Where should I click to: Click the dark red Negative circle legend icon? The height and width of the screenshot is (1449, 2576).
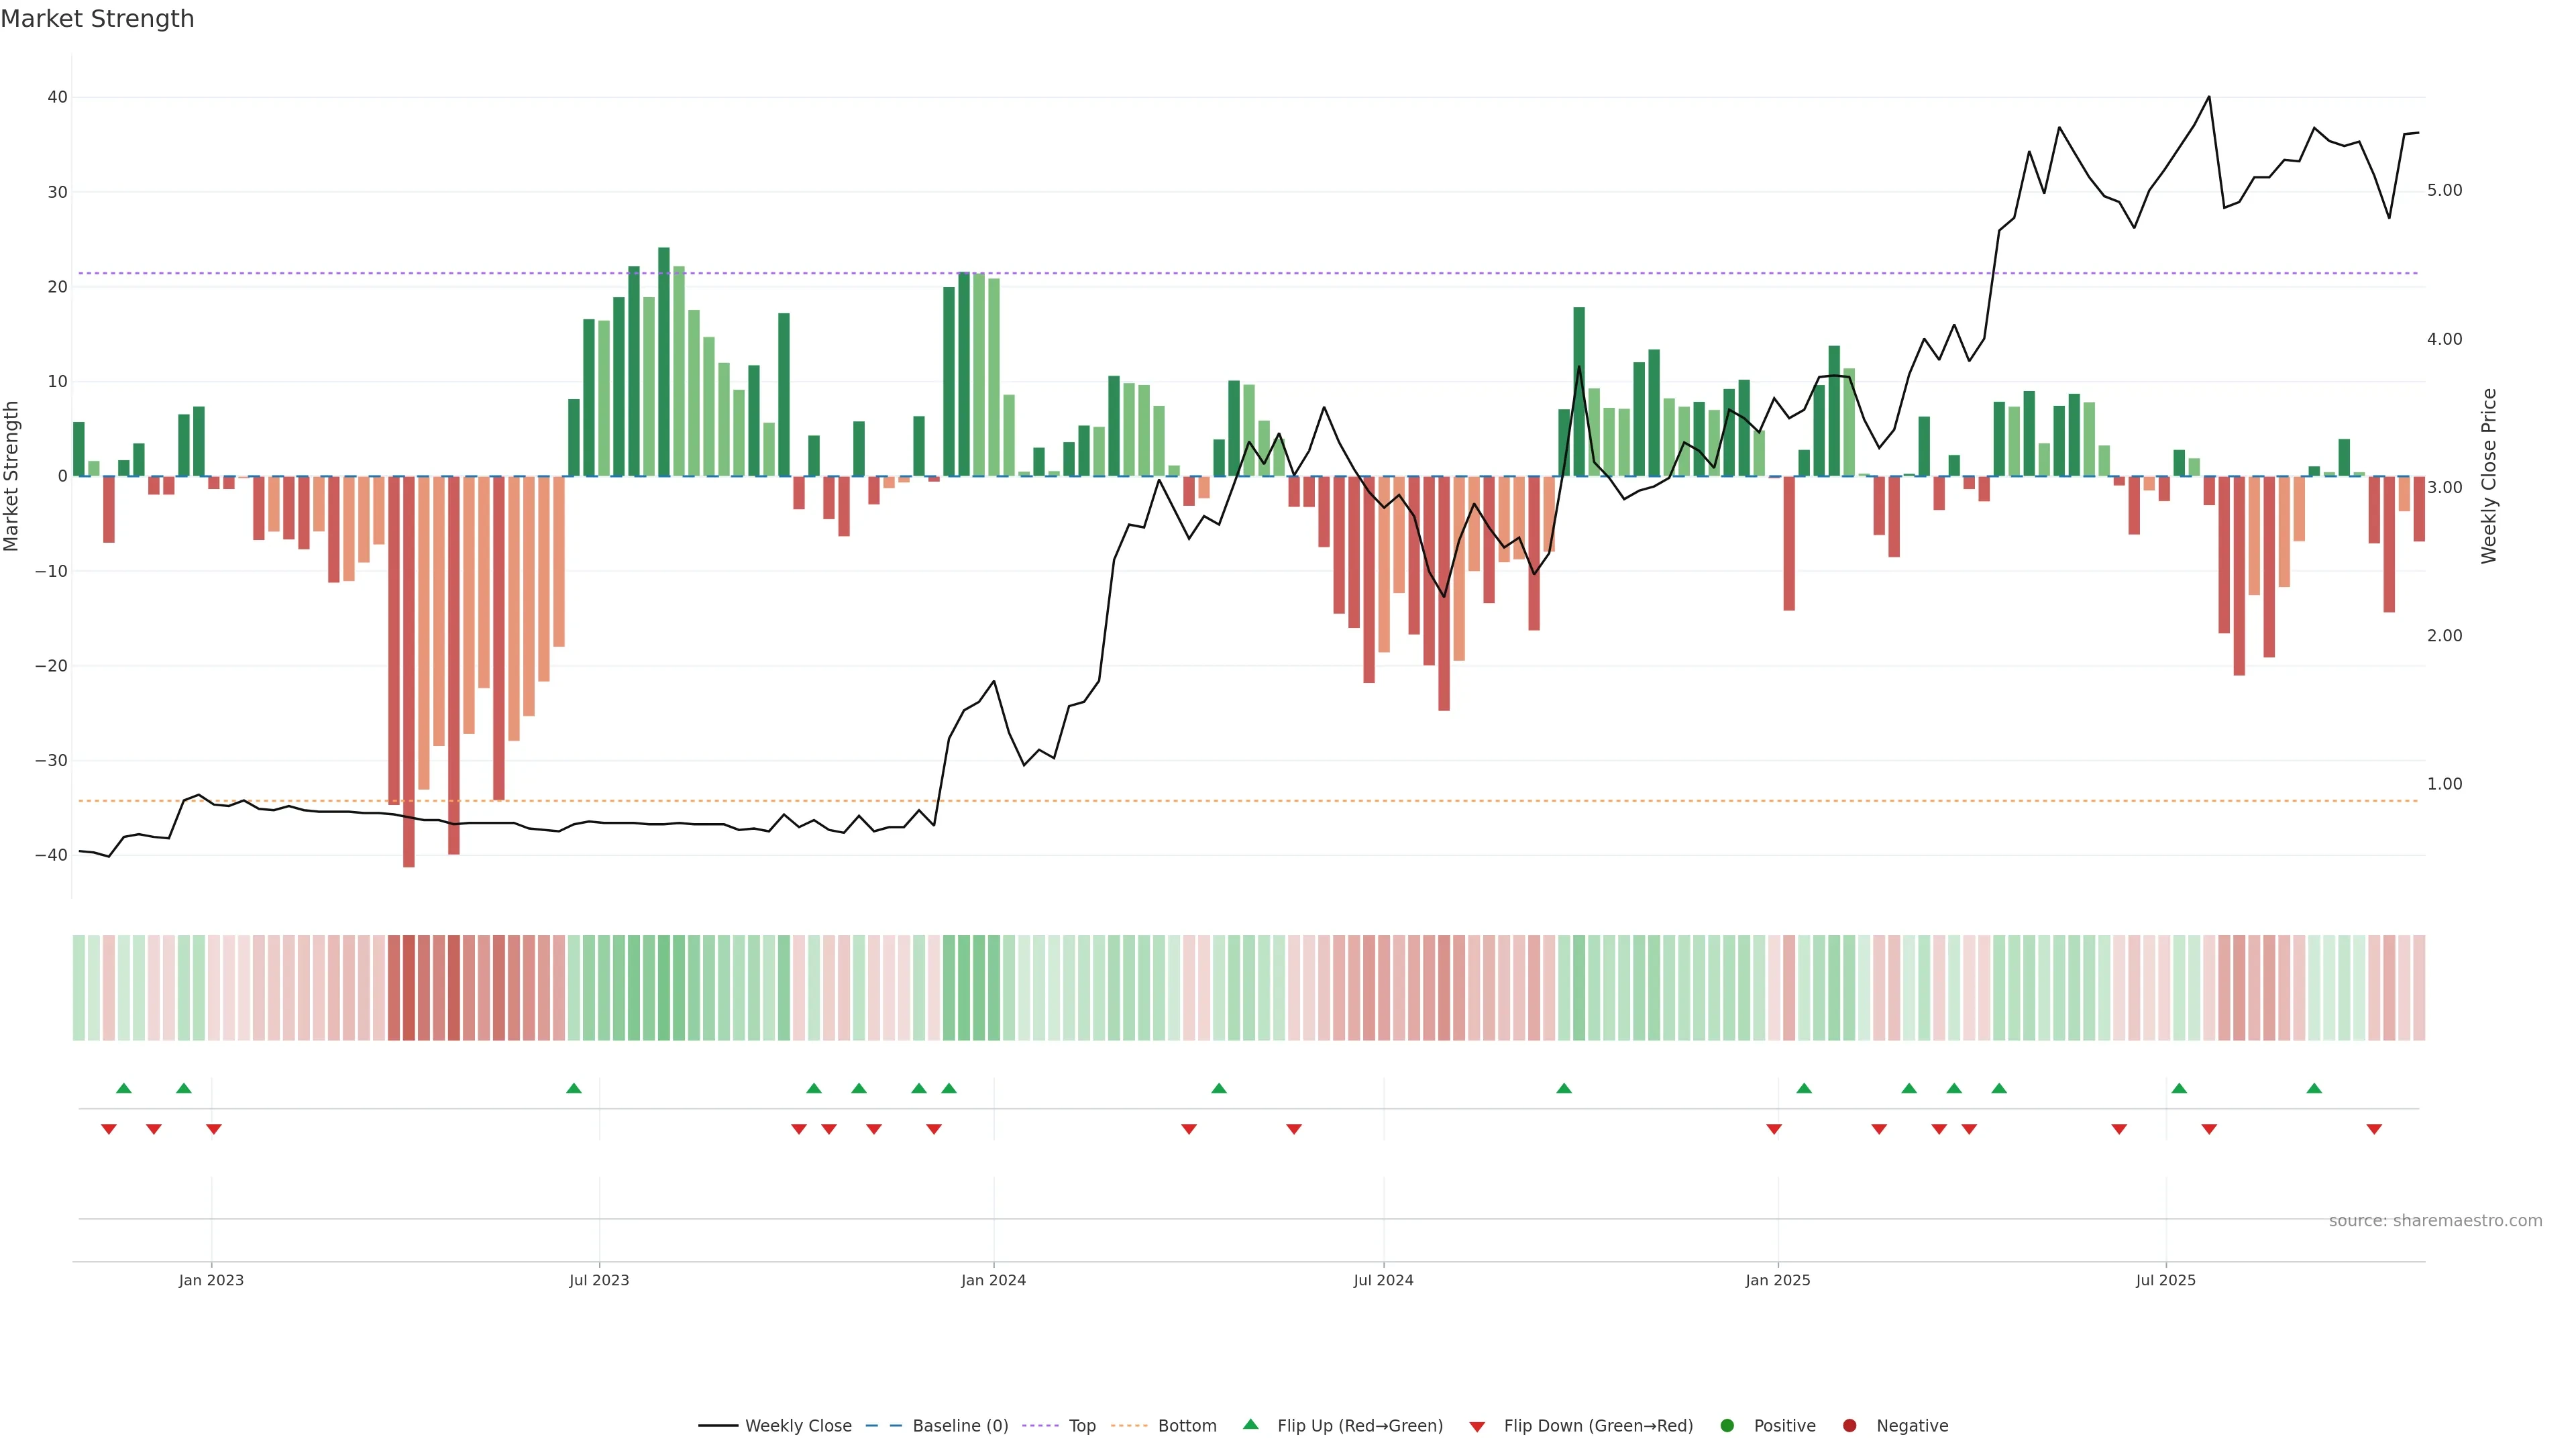point(1849,1426)
